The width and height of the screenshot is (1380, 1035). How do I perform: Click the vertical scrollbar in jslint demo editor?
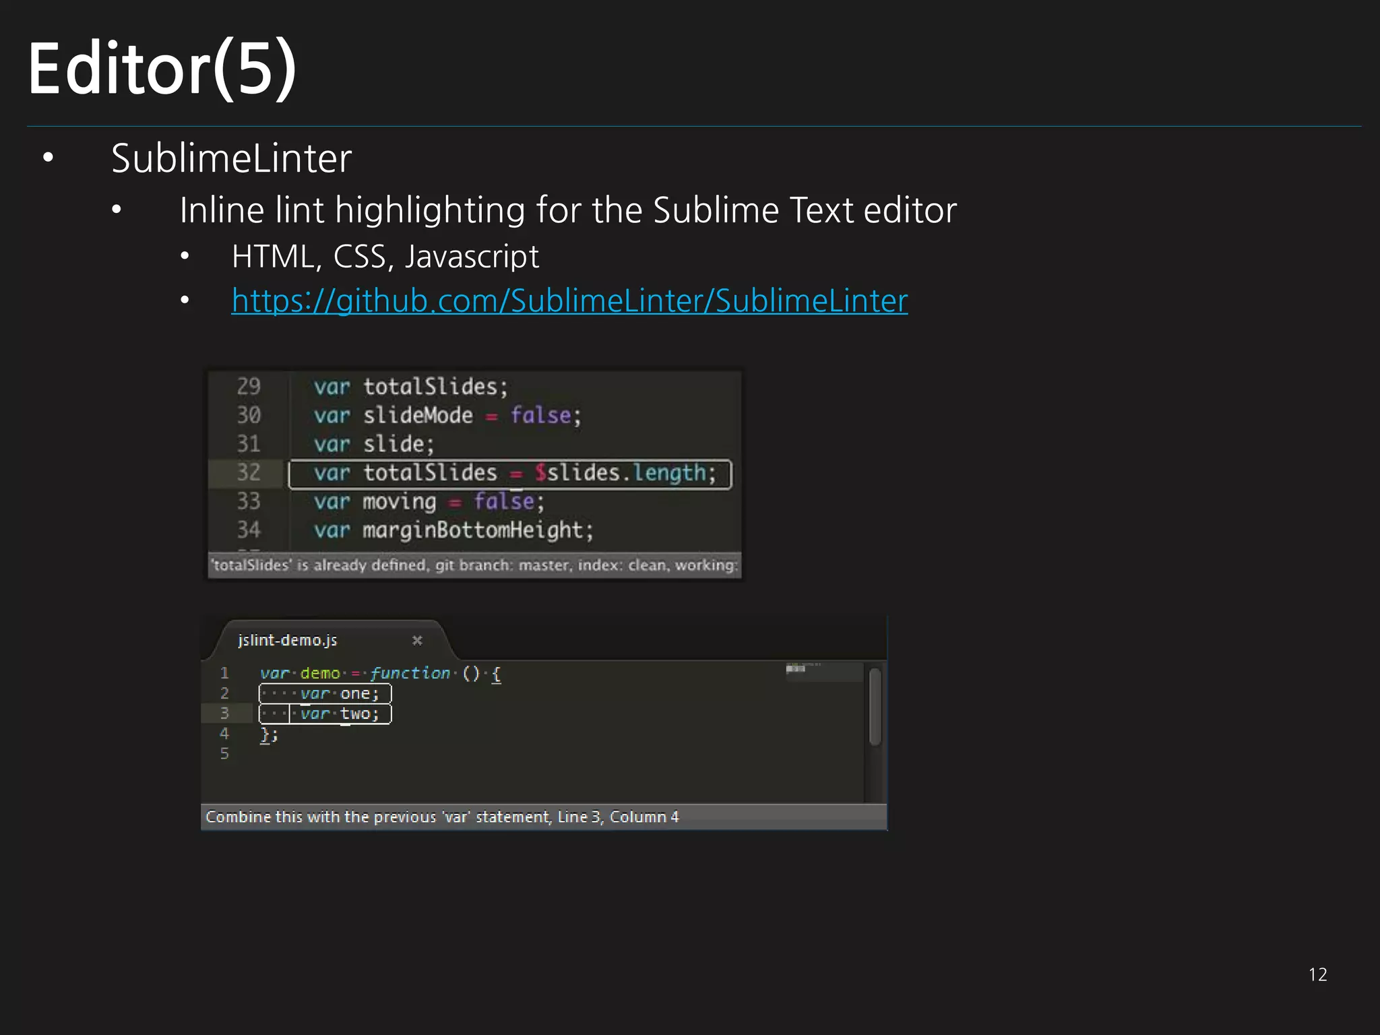(x=875, y=706)
